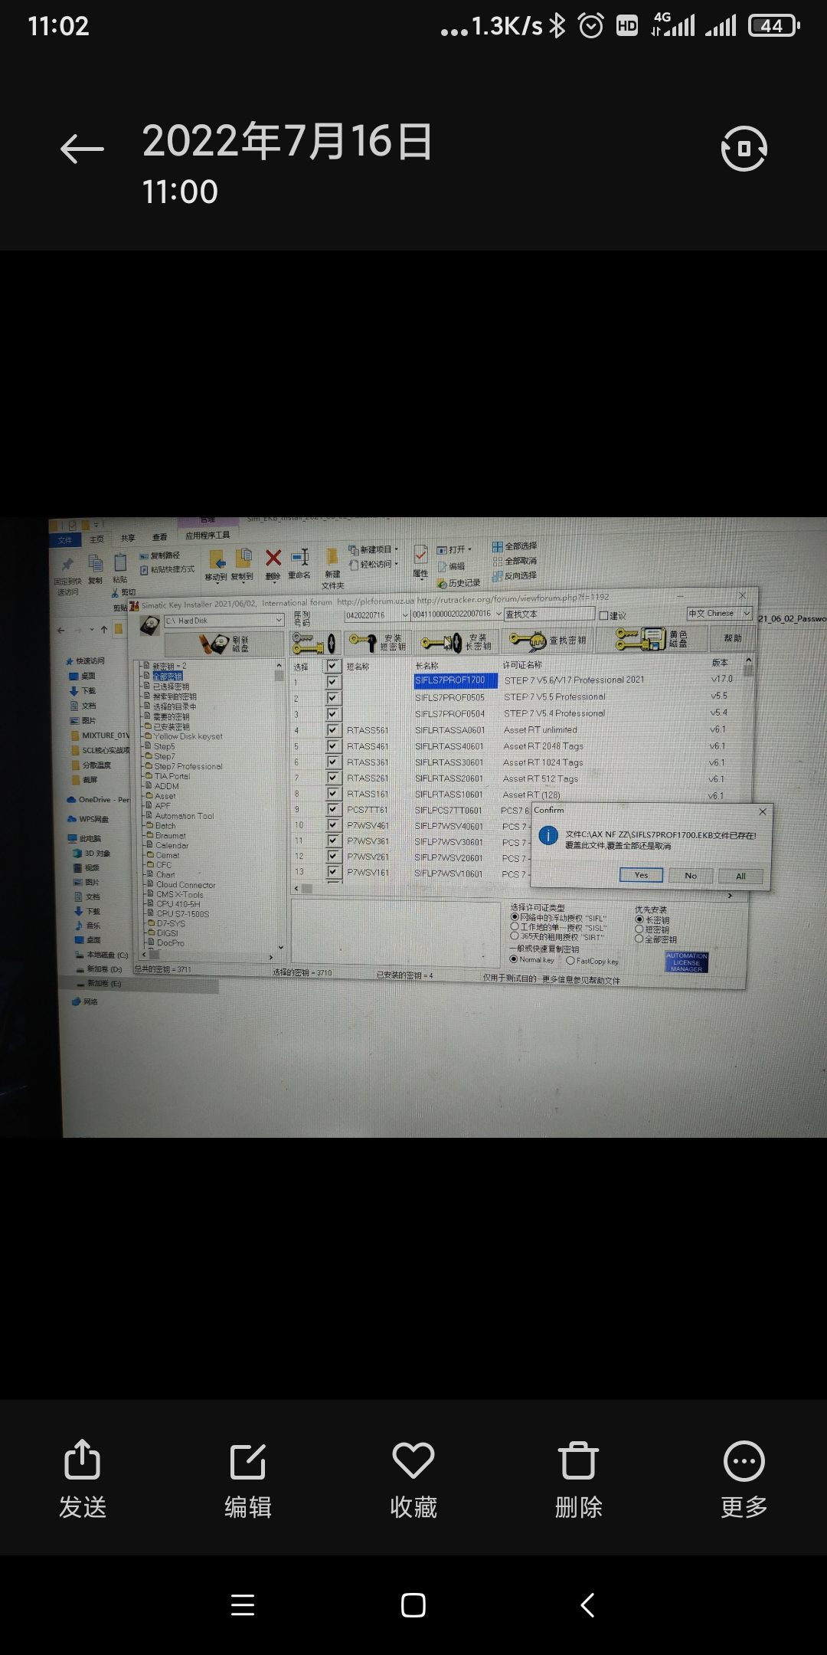This screenshot has width=827, height=1655.
Task: Open the Edit photo tool
Action: tap(248, 1480)
